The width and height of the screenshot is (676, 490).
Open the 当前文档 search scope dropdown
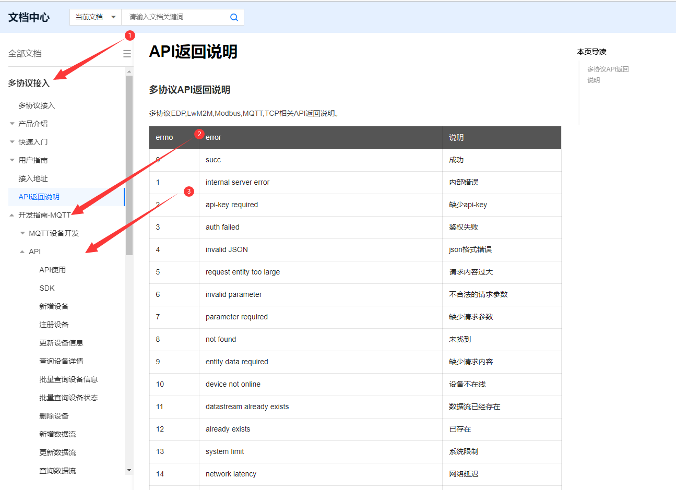(95, 17)
